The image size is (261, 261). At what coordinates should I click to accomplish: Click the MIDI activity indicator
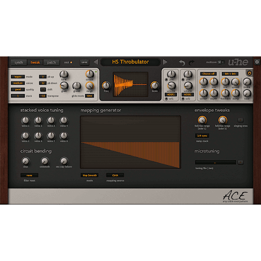(71, 62)
